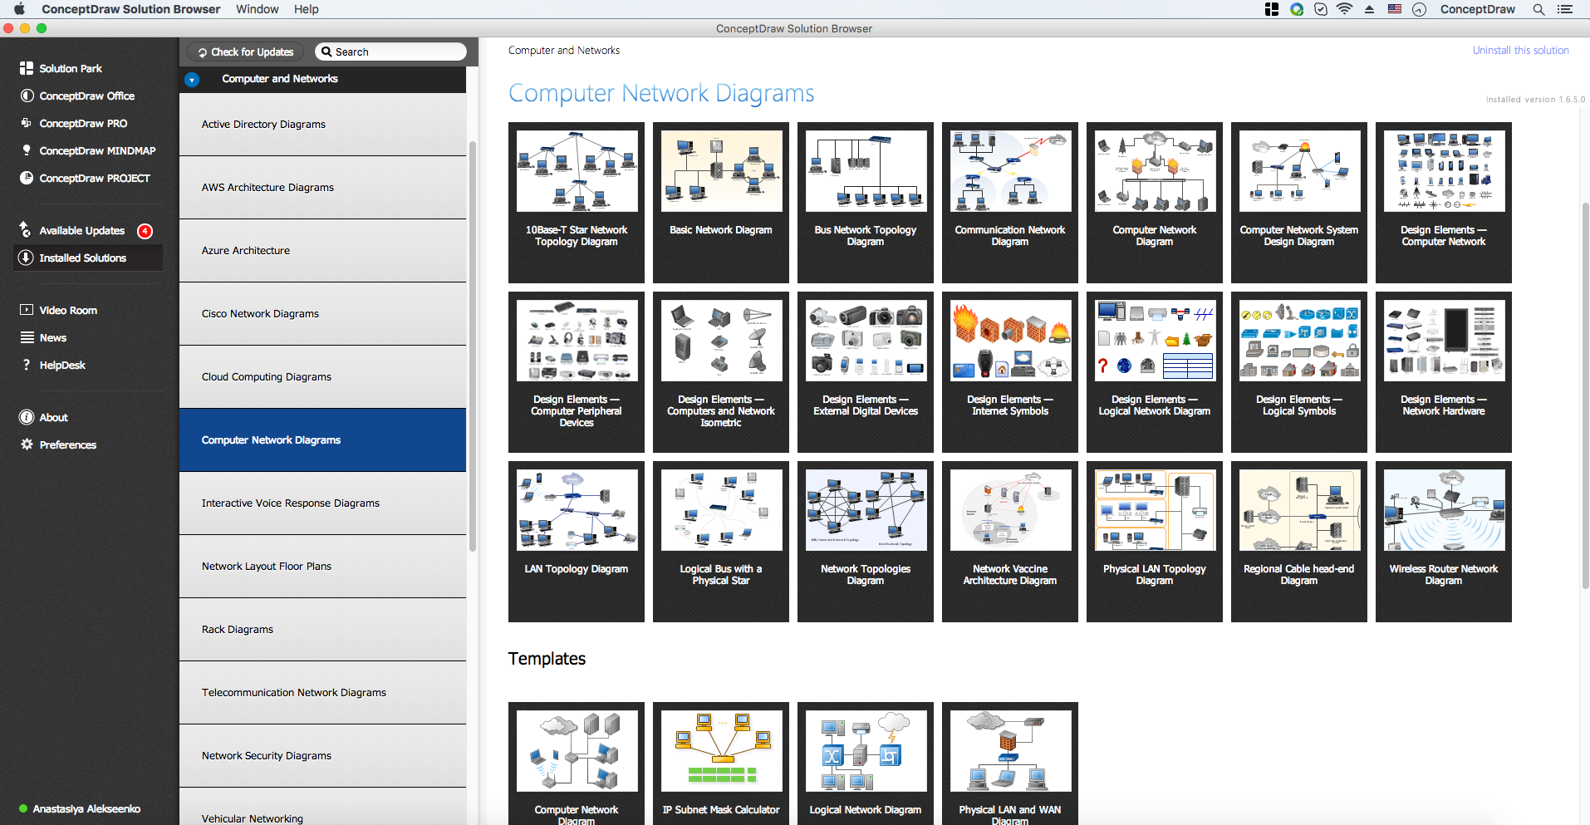Open ConceptDraw Solution Browser menu
This screenshot has height=825, width=1590.
pos(131,9)
